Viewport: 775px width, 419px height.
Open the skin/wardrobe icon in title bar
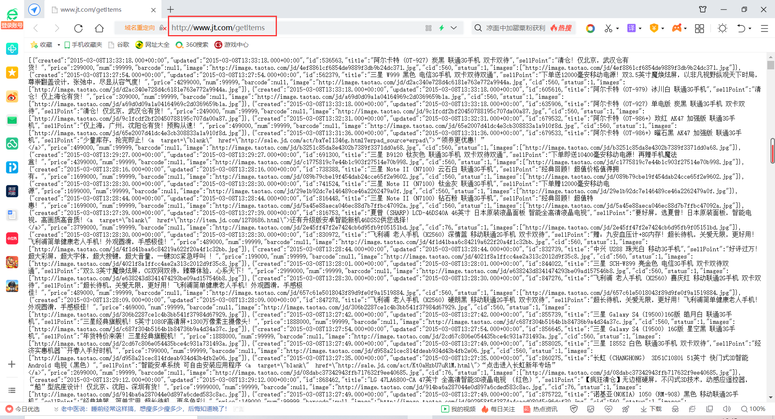pyautogui.click(x=703, y=9)
